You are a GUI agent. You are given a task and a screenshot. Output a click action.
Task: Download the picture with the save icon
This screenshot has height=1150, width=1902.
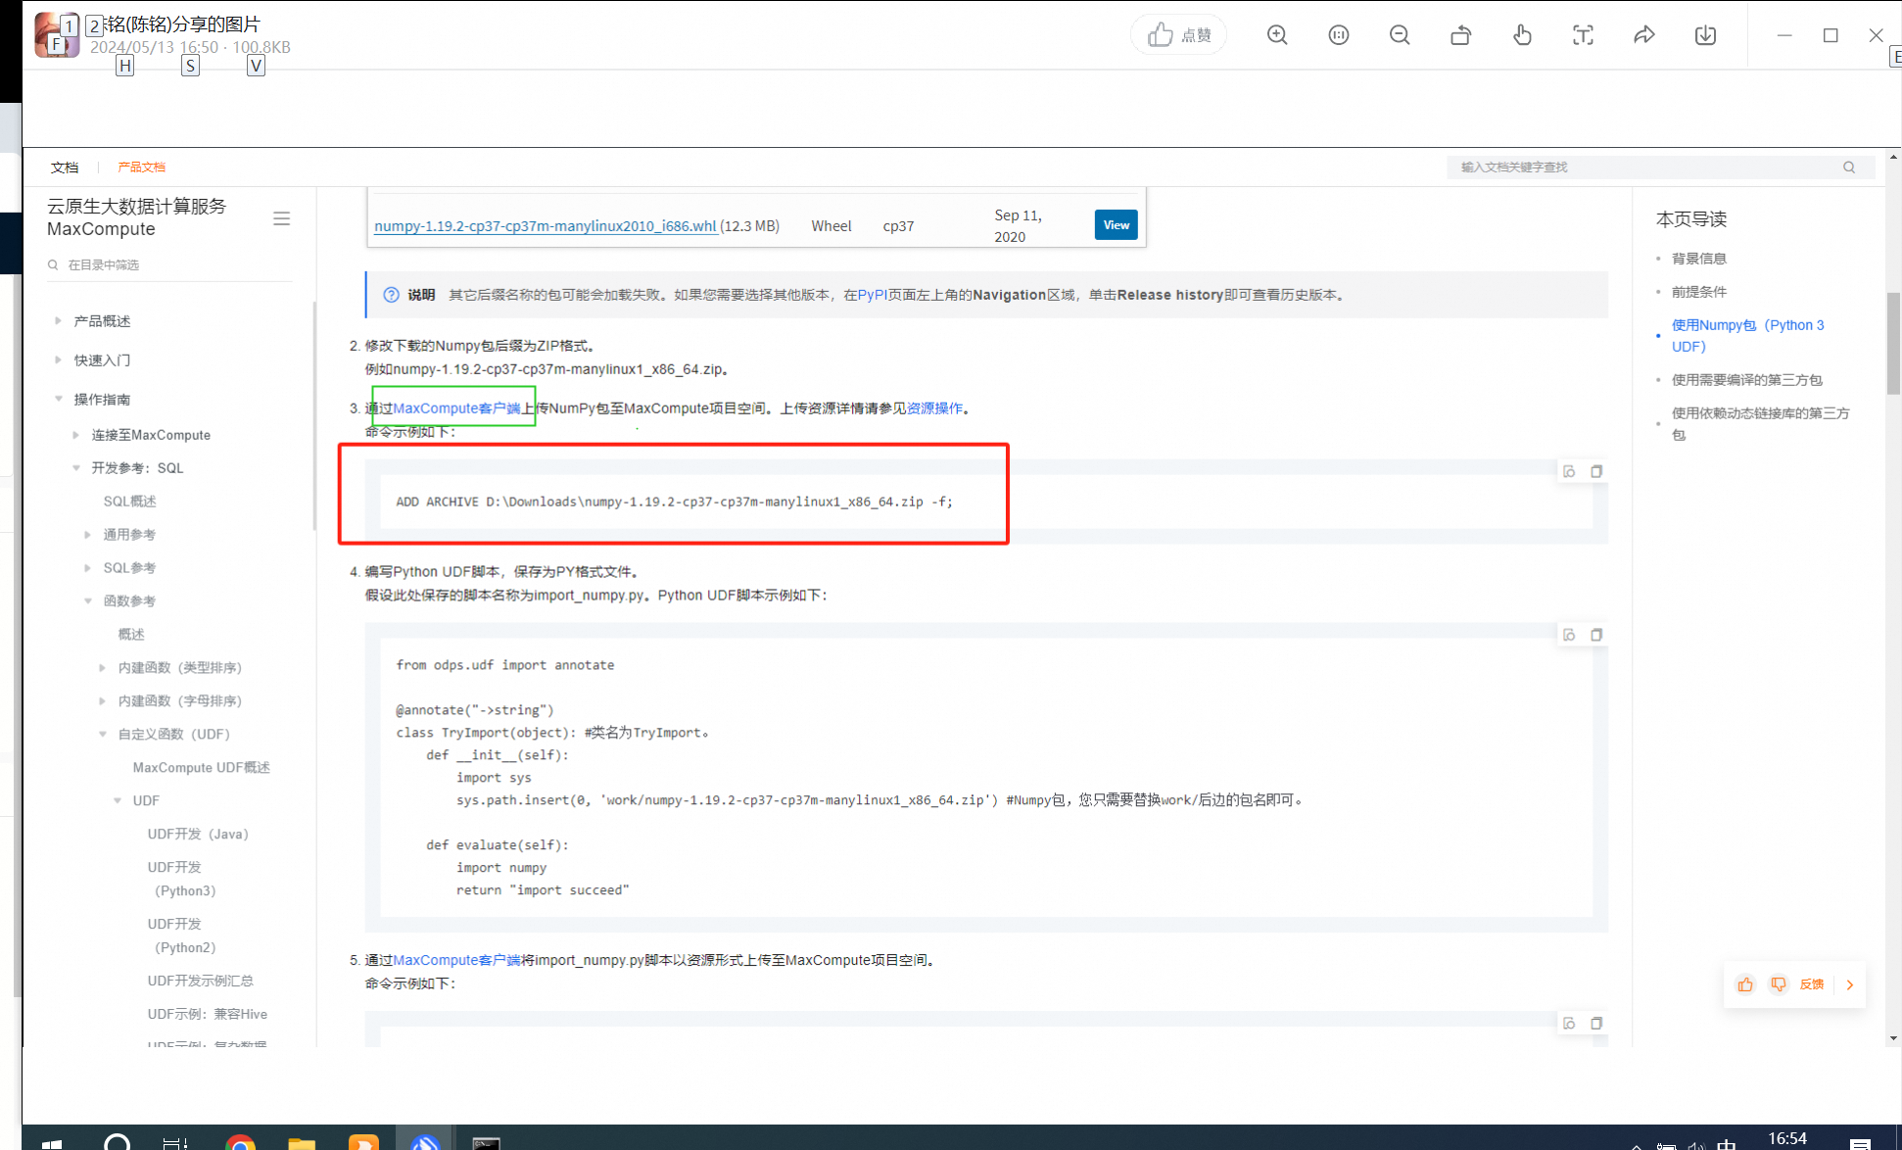(1705, 35)
